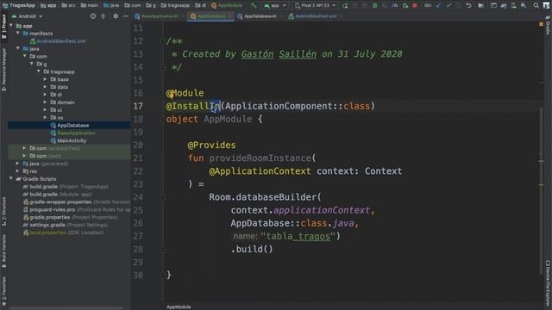
Task: Click the yellow inspection warning marker top-right of editor
Action: pos(541,24)
